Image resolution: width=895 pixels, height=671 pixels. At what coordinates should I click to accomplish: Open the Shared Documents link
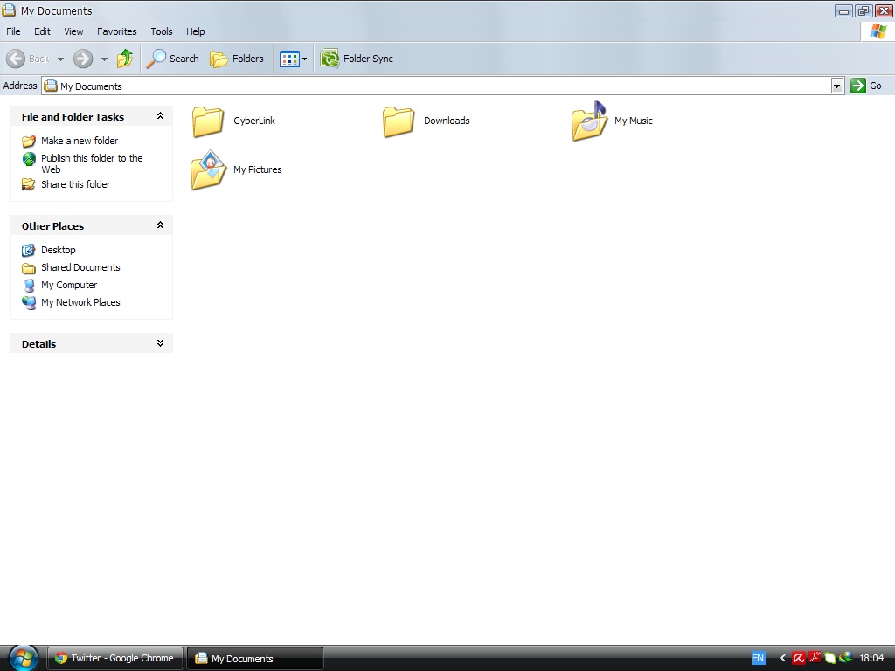[x=80, y=267]
